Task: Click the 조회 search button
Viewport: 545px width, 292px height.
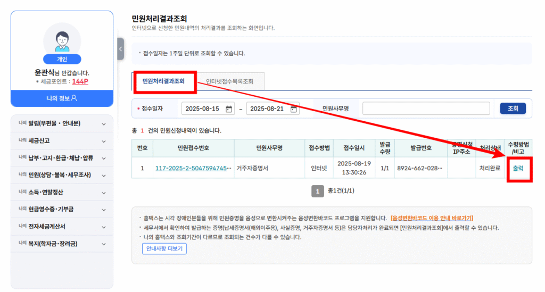Action: click(x=513, y=109)
